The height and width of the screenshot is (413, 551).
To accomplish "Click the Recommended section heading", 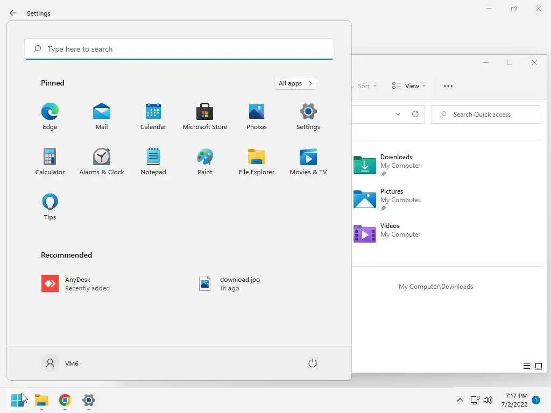I will click(x=66, y=255).
